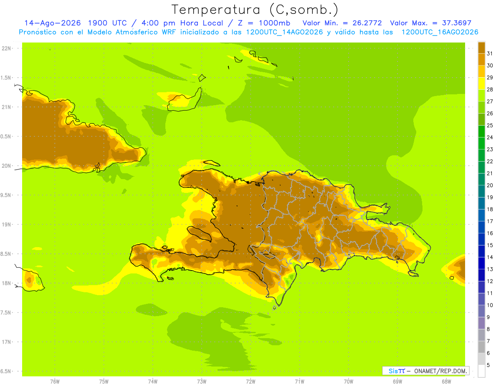This screenshot has width=501, height=387.
Task: Click the white legend swatch below 5
Action: coord(481,371)
